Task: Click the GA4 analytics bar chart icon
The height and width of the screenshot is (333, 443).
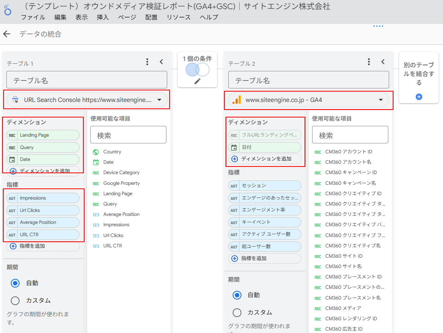Action: 237,100
